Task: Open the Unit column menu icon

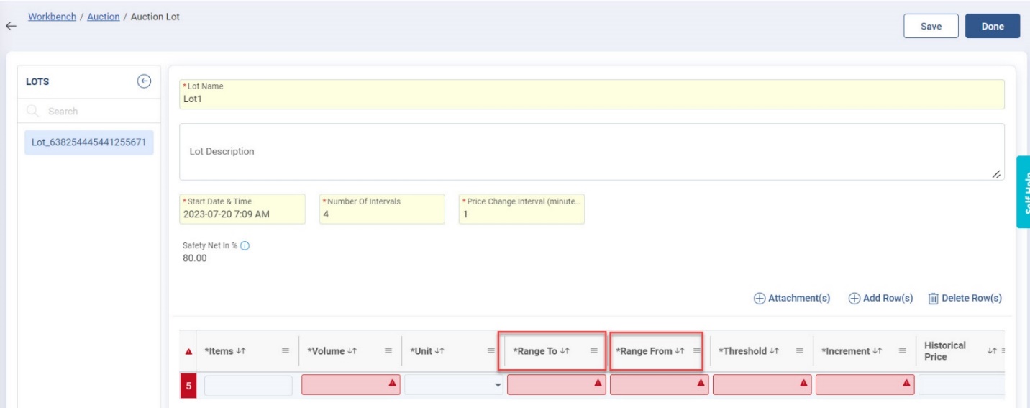Action: [x=491, y=351]
